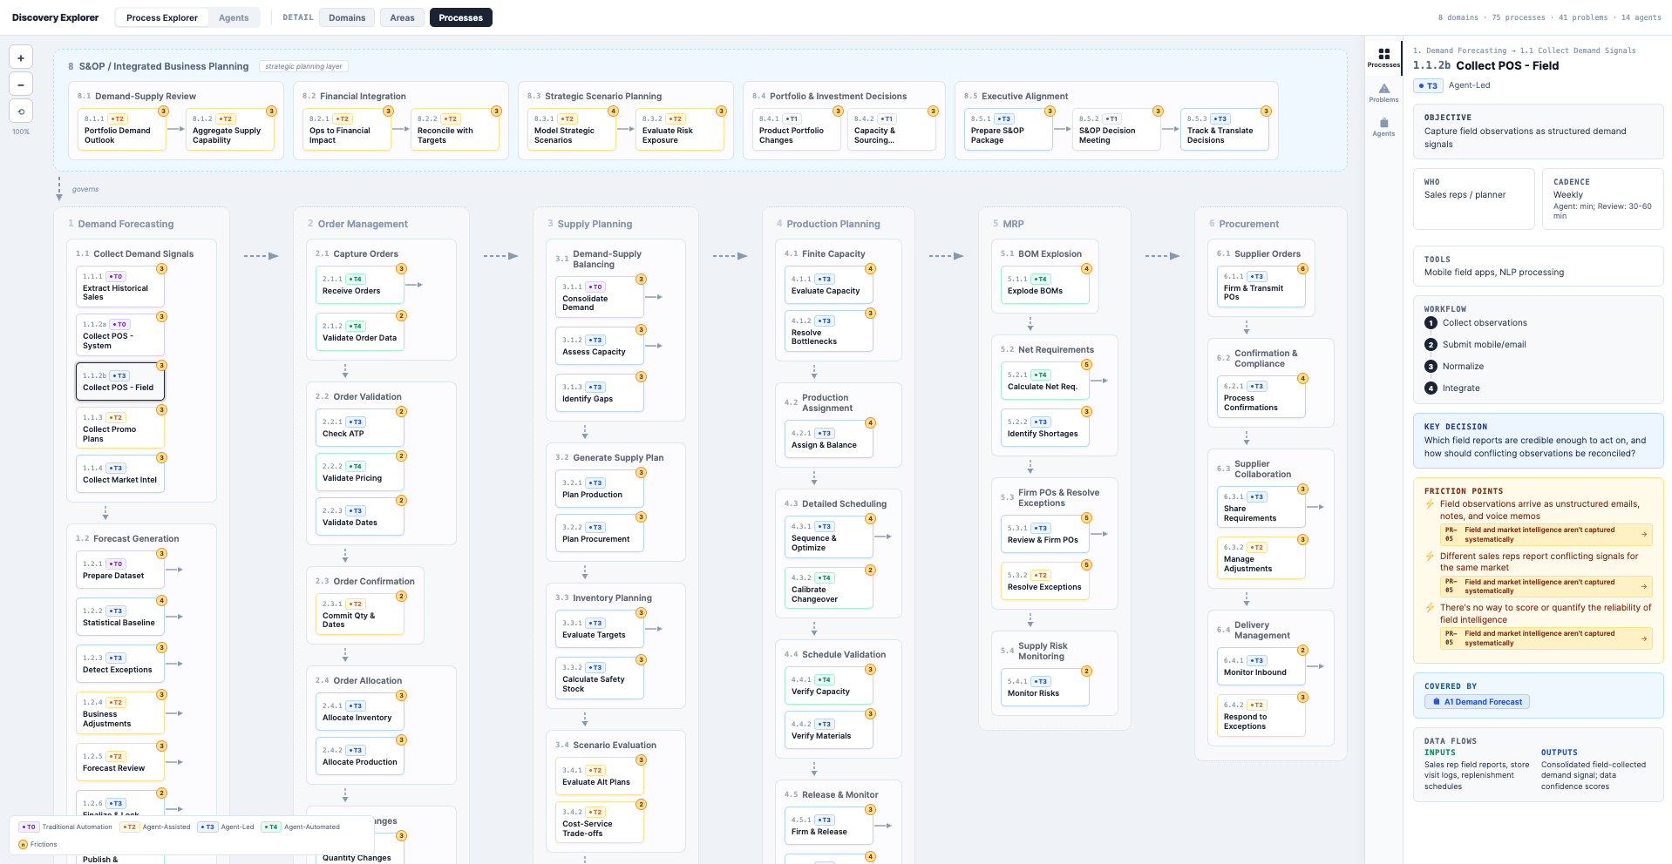Open the Sequence & Optimize card
The height and width of the screenshot is (864, 1672).
click(829, 537)
